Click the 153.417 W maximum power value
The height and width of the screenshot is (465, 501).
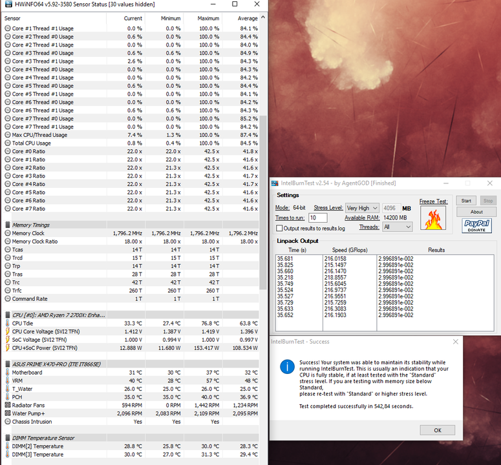206,348
